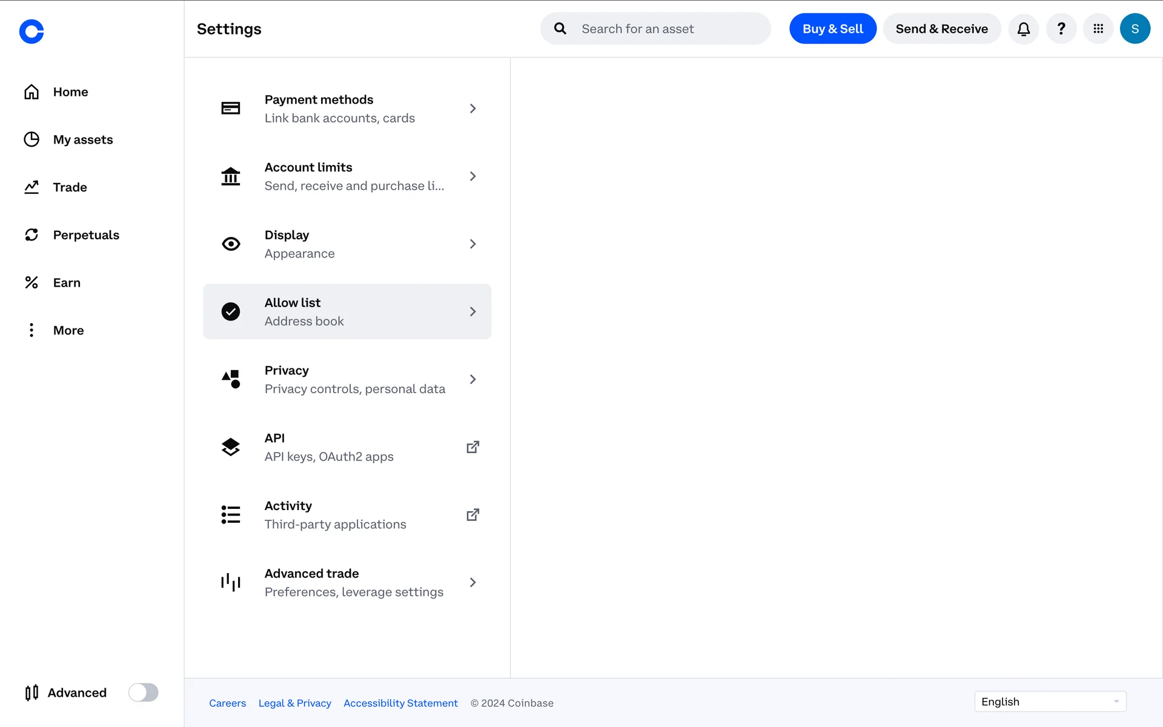Click the Coinbase logo icon
Viewport: 1163px width, 727px height.
tap(31, 32)
